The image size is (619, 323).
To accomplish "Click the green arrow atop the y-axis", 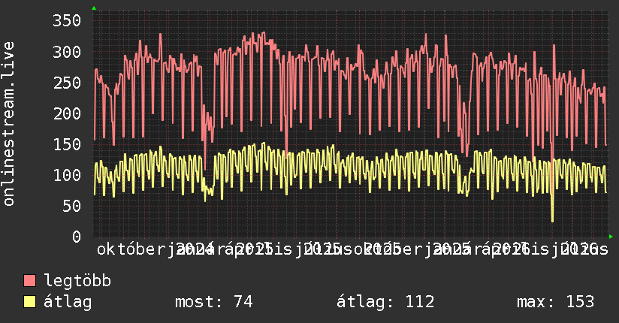I will tap(94, 8).
